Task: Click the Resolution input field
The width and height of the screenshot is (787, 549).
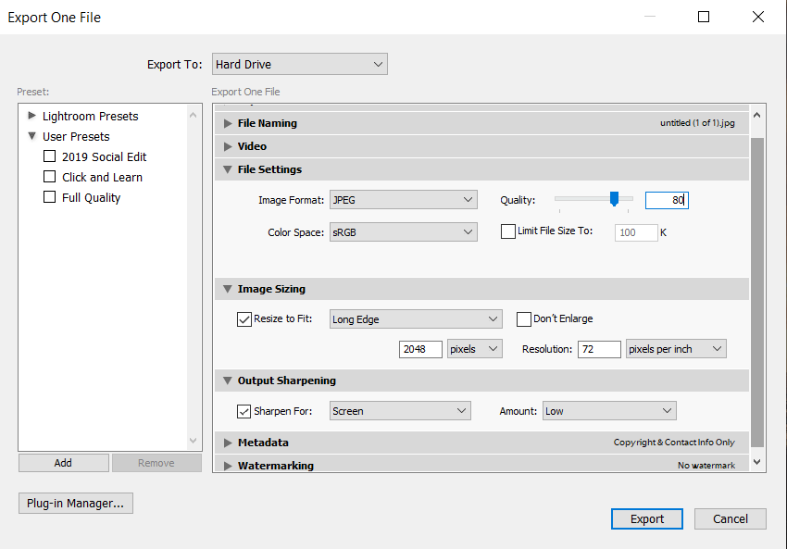Action: (x=599, y=349)
